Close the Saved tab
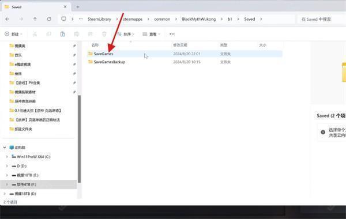Image resolution: width=346 pixels, height=219 pixels. click(65, 7)
